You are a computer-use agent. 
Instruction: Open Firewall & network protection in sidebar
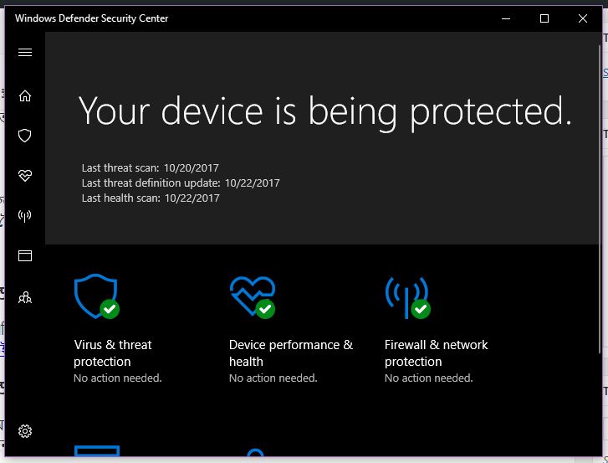point(25,216)
